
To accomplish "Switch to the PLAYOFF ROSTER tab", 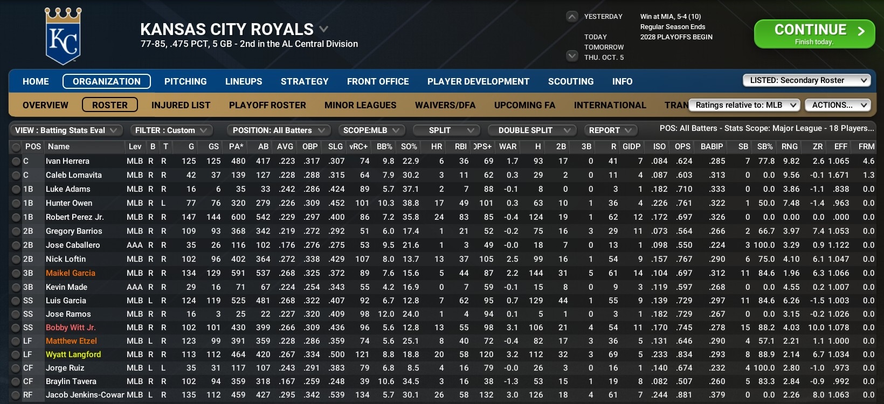I will click(x=267, y=105).
